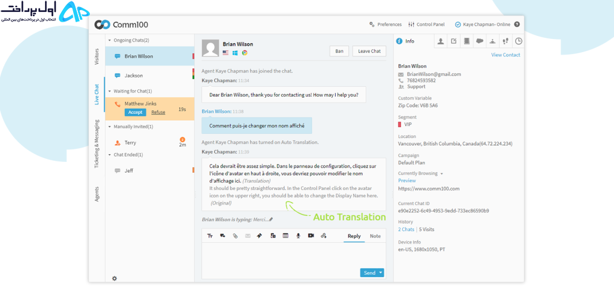614x292 pixels.
Task: Open the Ticketing & Messaging sidebar tab
Action: (97, 144)
